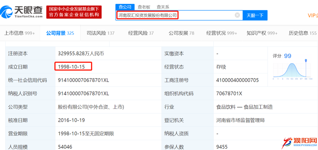Screen dimensions: 318x150
Task: Click the 核准日期 label cell
Action: tap(30, 120)
